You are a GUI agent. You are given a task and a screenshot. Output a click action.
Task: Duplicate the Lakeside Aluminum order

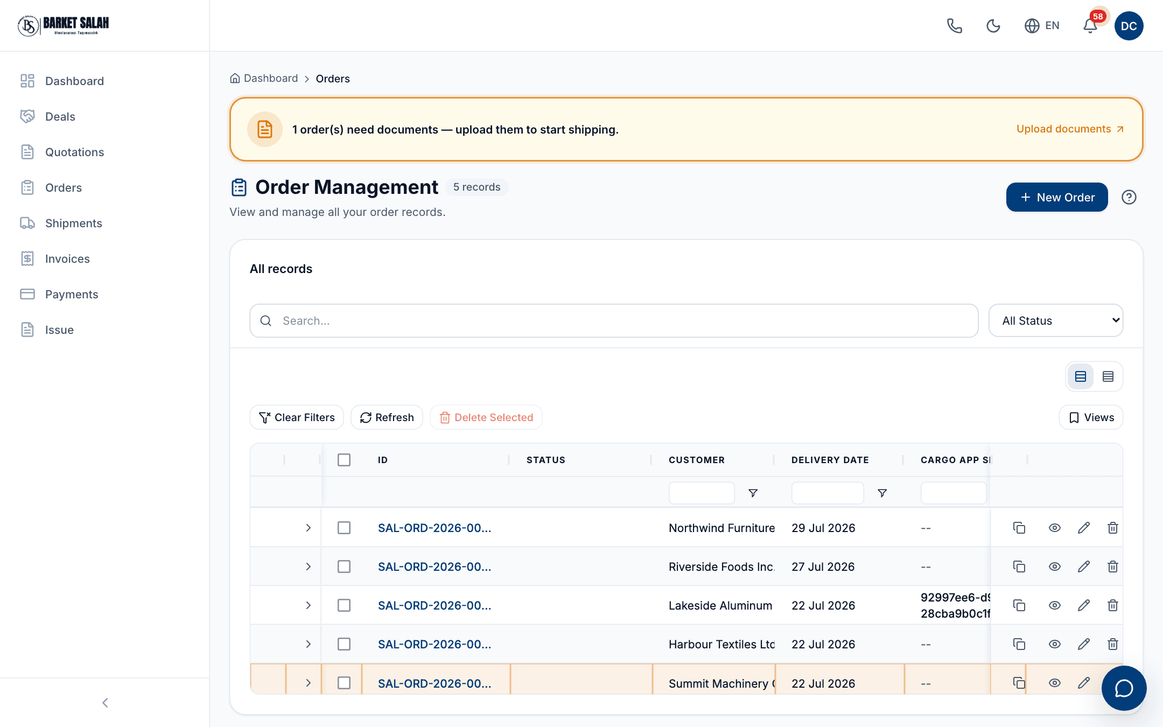[x=1019, y=605]
